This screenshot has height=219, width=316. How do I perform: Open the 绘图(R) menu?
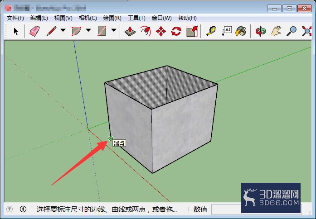[112, 18]
